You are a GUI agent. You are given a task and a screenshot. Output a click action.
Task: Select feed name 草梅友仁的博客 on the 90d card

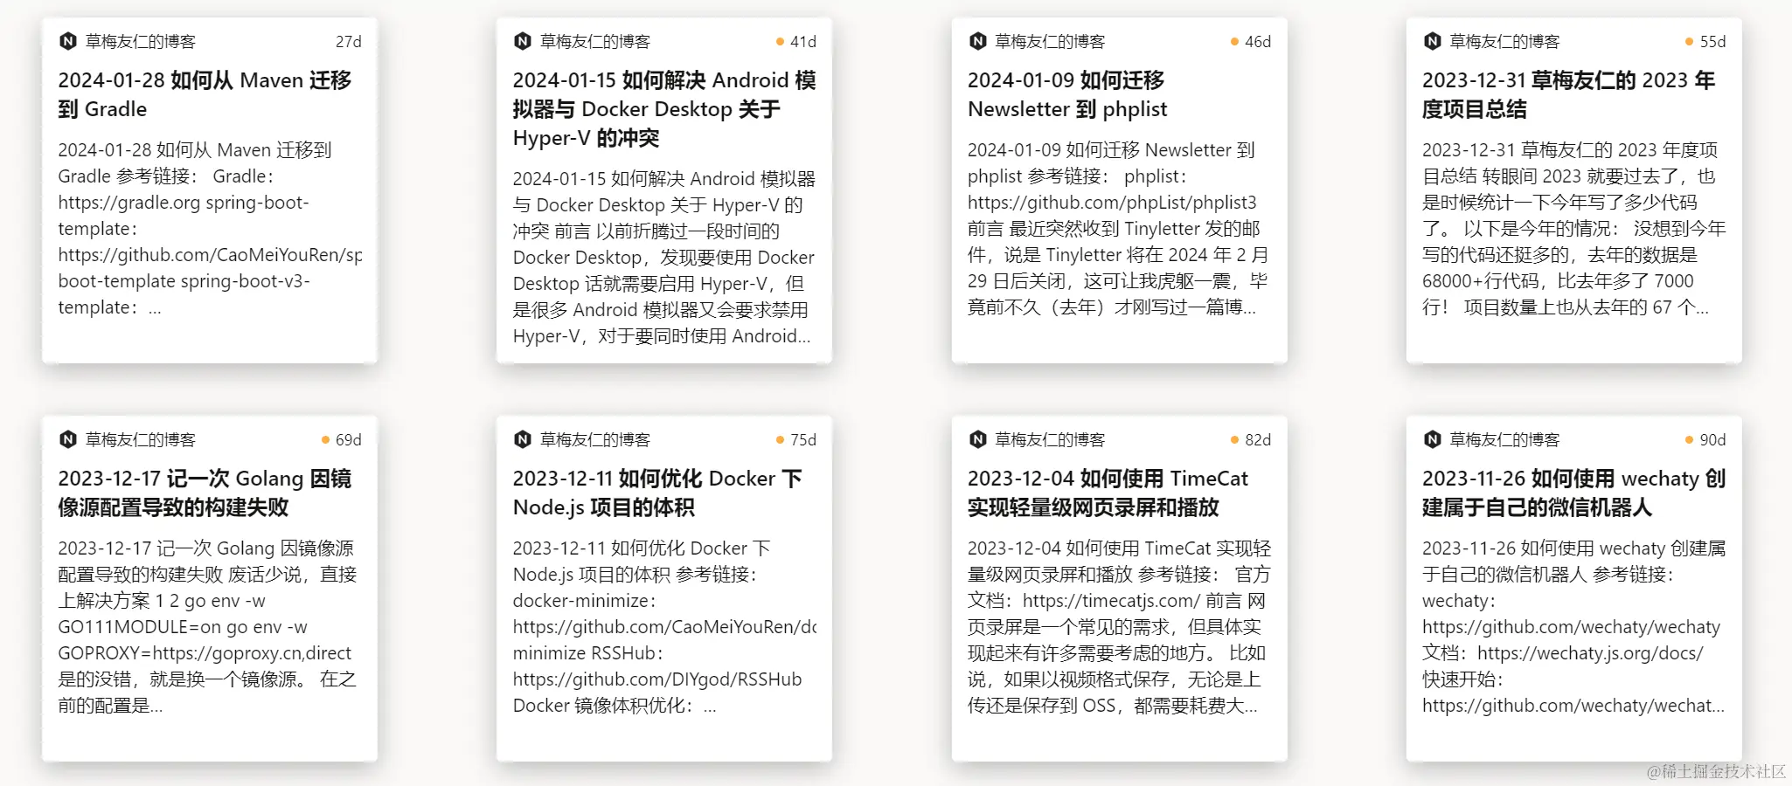coord(1504,440)
